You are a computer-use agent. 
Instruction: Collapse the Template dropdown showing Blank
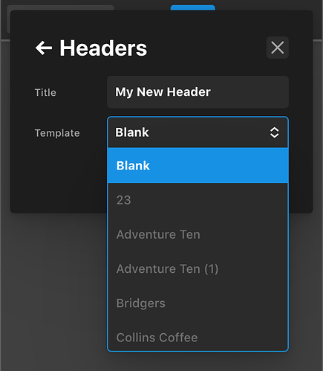[x=198, y=132]
